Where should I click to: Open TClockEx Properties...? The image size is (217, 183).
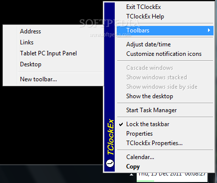165,143
